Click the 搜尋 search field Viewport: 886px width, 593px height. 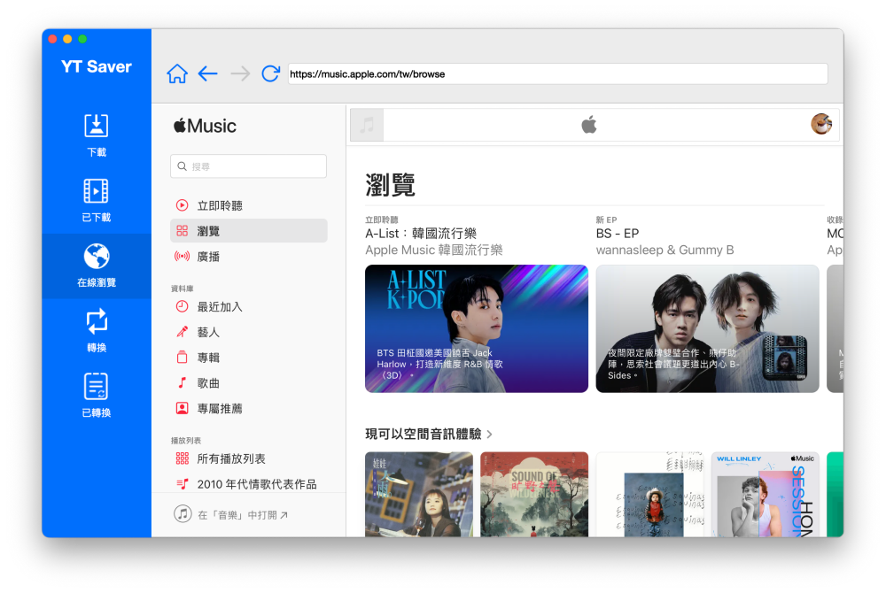pos(249,166)
